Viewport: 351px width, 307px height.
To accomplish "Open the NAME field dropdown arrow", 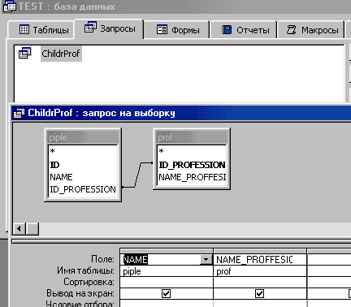I will (x=206, y=260).
